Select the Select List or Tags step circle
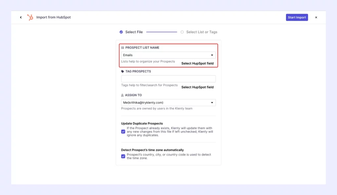Screen dimensions: 337x195 pos(182,32)
